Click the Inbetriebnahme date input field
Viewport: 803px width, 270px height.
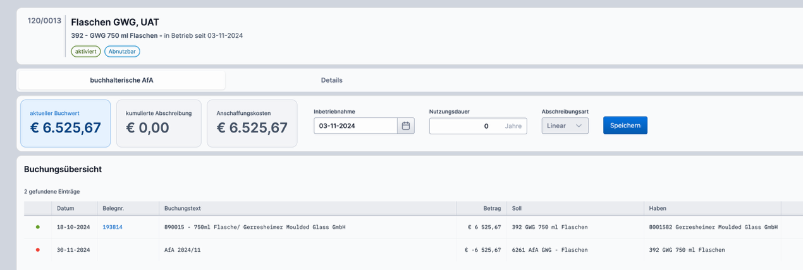coord(355,126)
